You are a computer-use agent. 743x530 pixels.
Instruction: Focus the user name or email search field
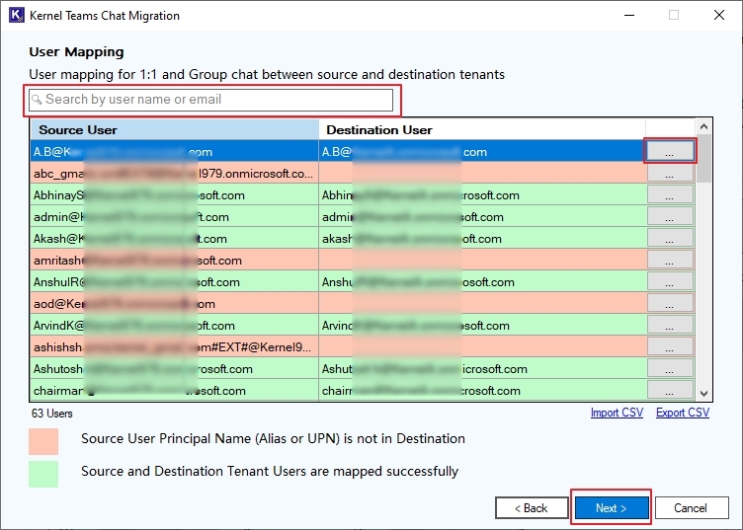(x=210, y=100)
